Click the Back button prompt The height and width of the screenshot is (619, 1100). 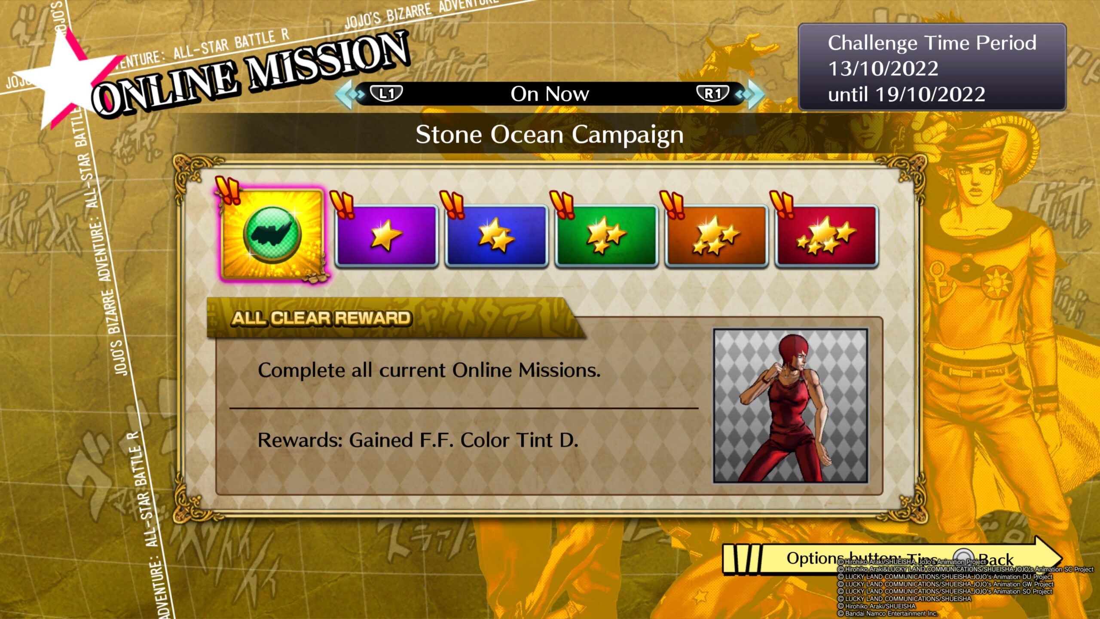coord(984,558)
